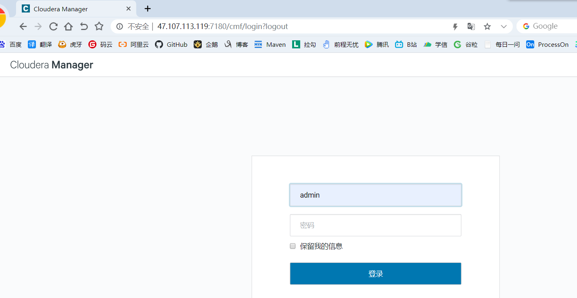577x298 pixels.
Task: Open the 腾讯 bookmark
Action: click(x=376, y=45)
